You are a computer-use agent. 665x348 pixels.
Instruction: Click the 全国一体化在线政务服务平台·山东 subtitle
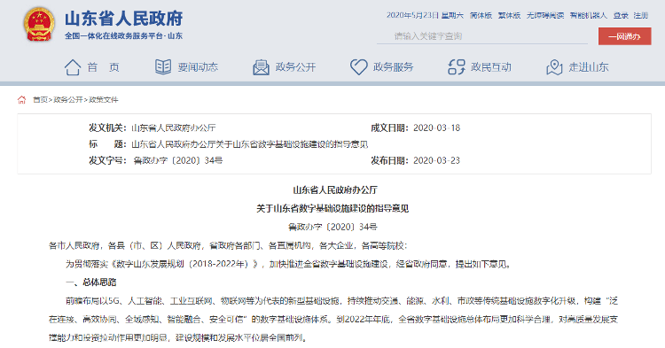click(123, 36)
